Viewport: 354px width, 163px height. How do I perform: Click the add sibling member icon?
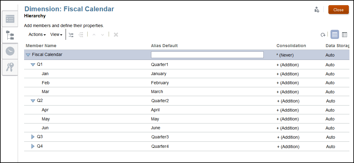pos(81,35)
